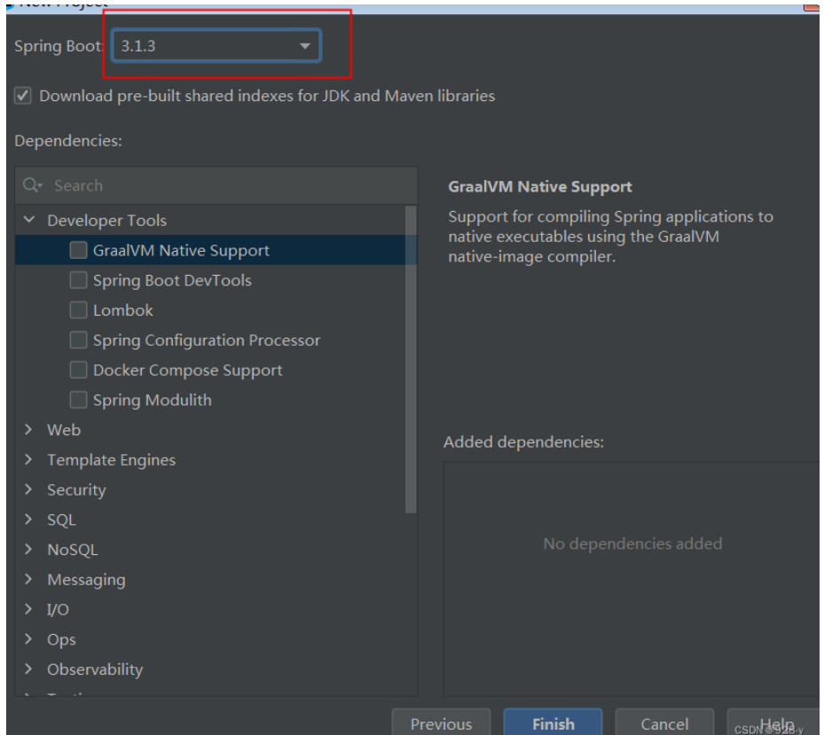Click the Previous button
The height and width of the screenshot is (735, 824).
pos(441,723)
